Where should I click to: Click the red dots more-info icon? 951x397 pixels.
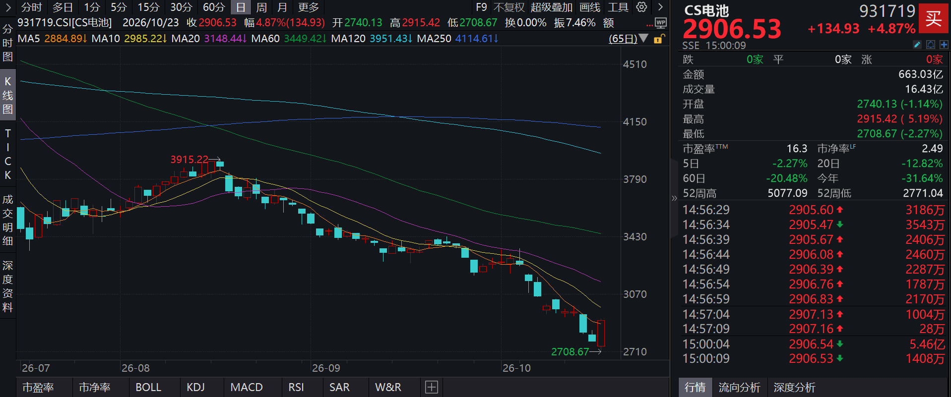(649, 25)
